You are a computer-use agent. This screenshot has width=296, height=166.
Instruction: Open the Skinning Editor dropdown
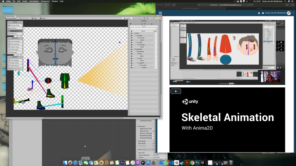coord(12,18)
